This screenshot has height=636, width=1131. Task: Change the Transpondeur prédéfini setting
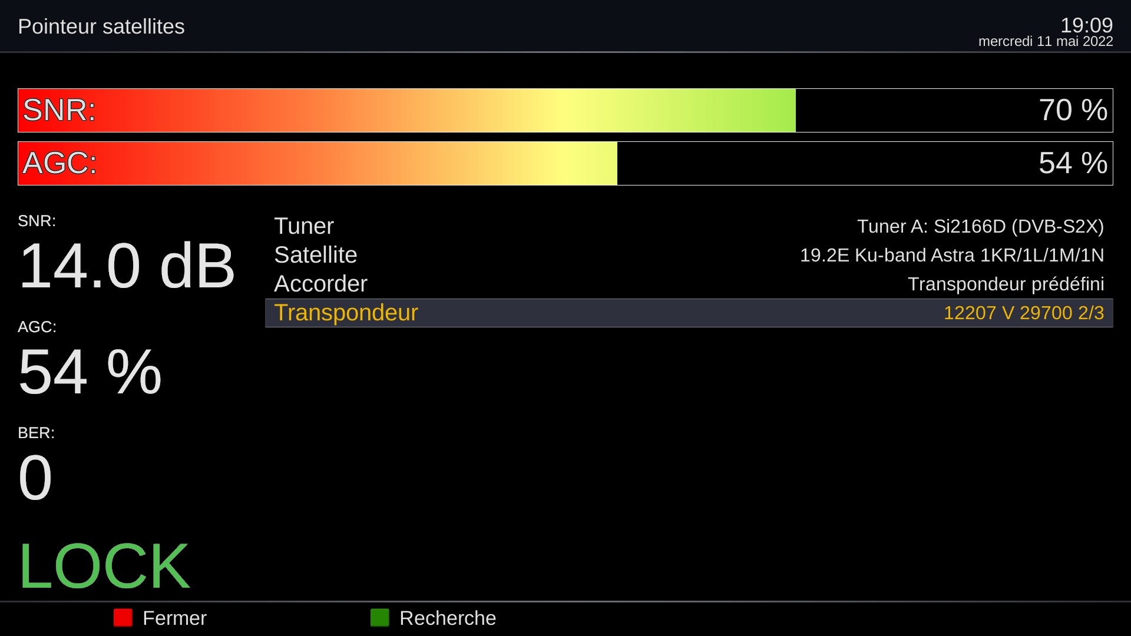pos(1006,284)
